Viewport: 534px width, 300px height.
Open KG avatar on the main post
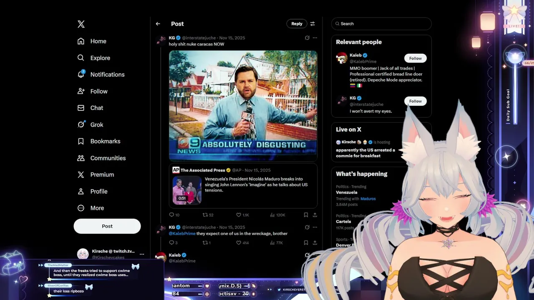[161, 40]
